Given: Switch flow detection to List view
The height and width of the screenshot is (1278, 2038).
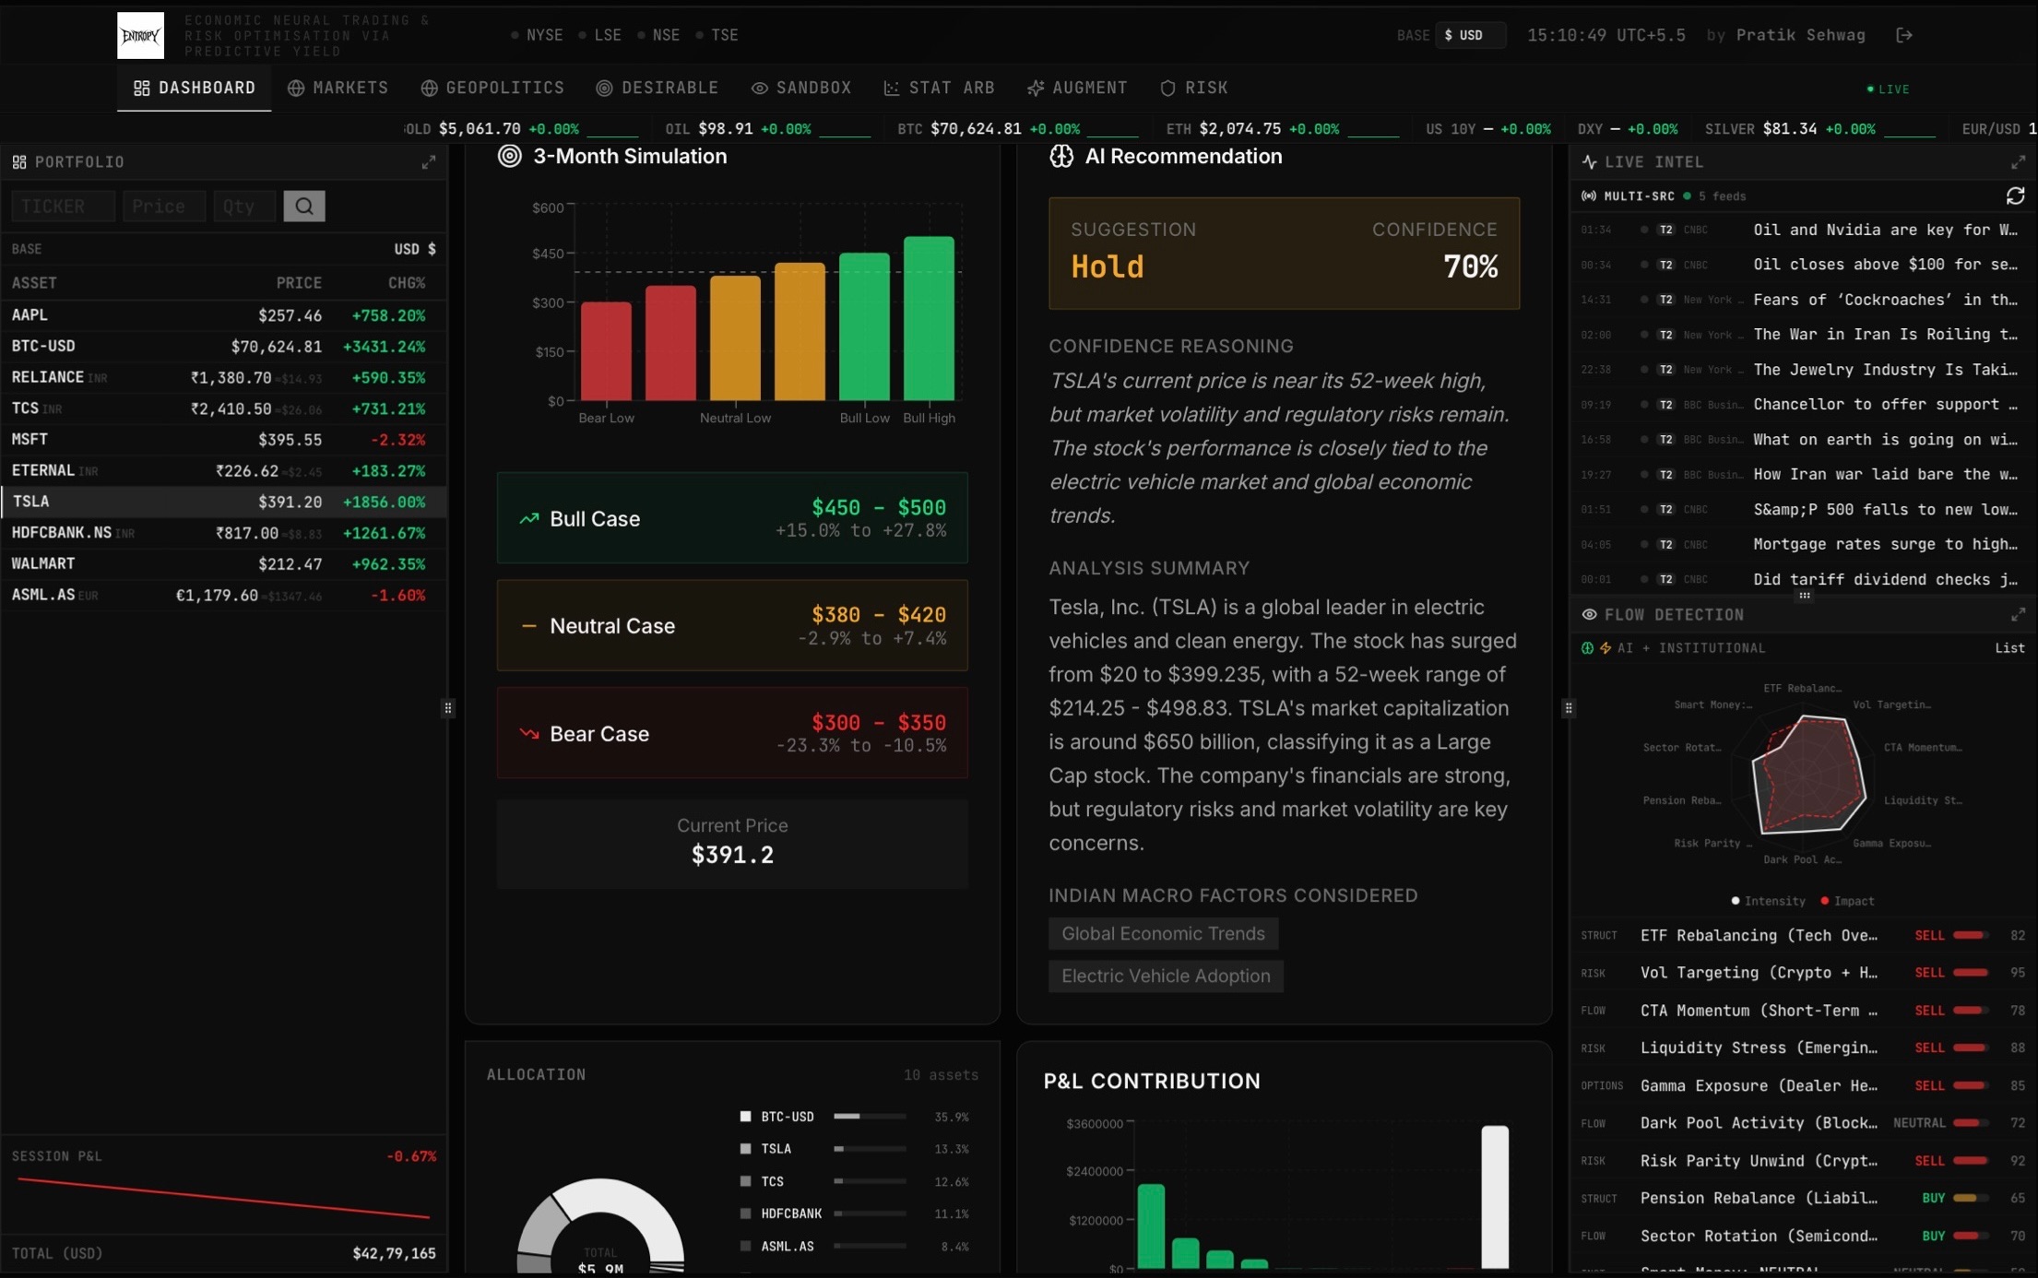Looking at the screenshot, I should pos(2009,648).
